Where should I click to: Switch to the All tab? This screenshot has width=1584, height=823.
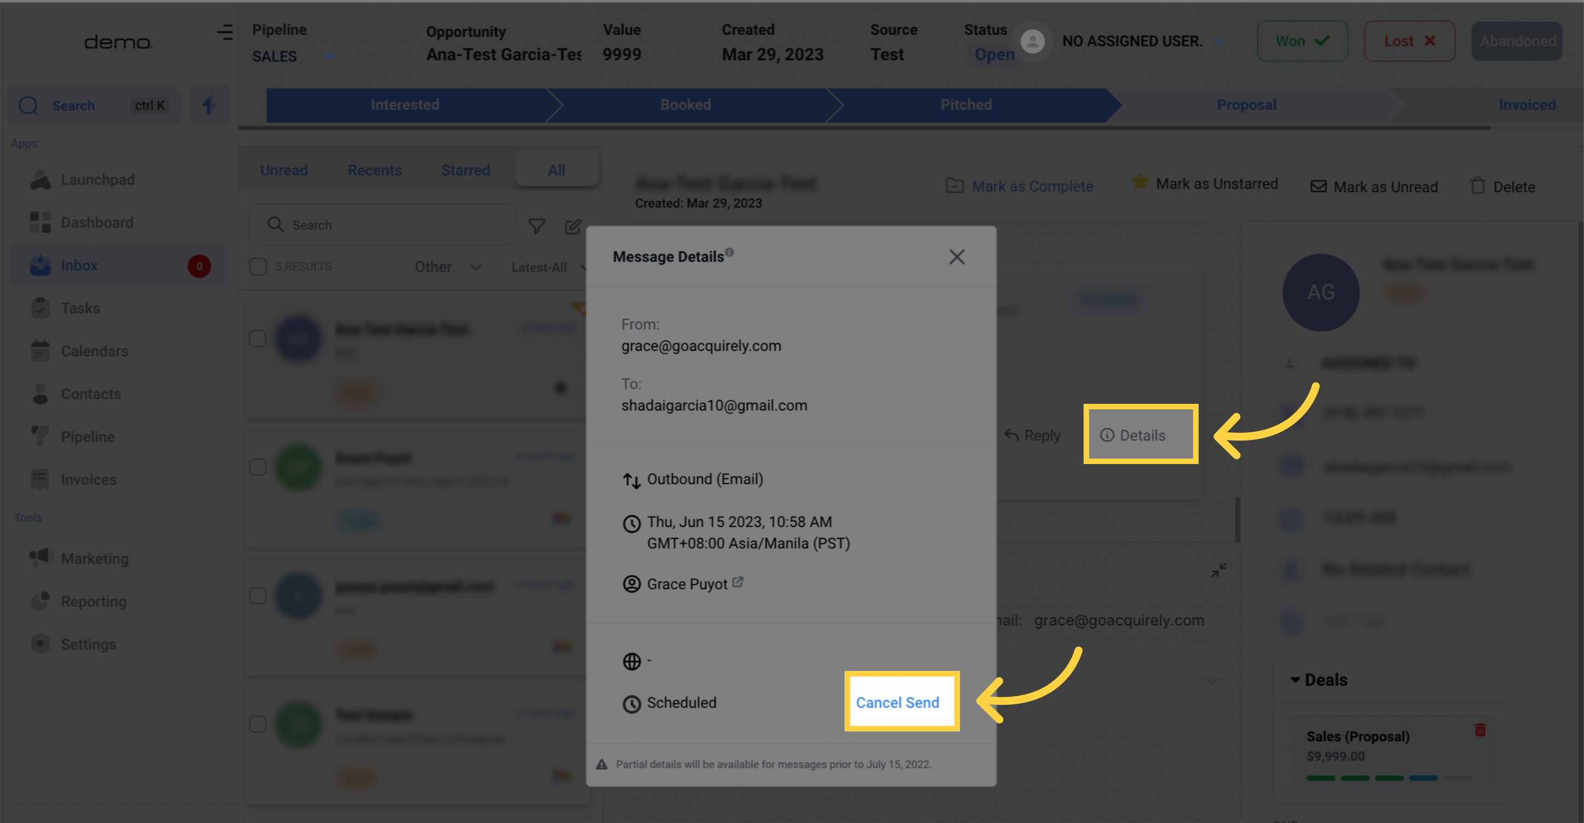click(x=557, y=170)
